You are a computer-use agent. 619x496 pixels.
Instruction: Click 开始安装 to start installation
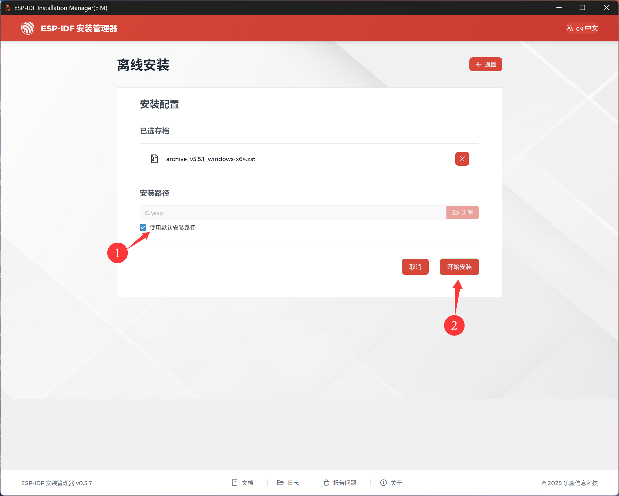(459, 267)
